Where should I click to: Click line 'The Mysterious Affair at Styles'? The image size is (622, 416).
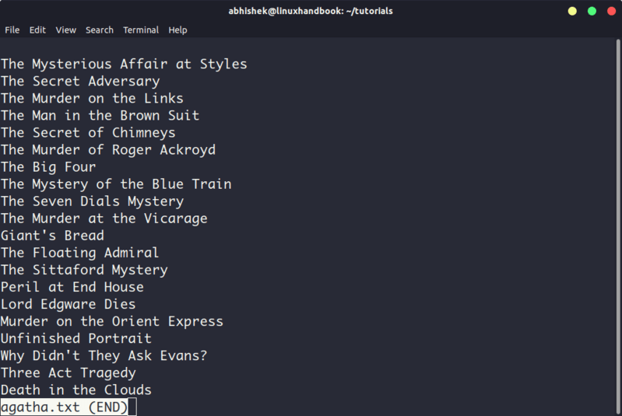point(124,65)
